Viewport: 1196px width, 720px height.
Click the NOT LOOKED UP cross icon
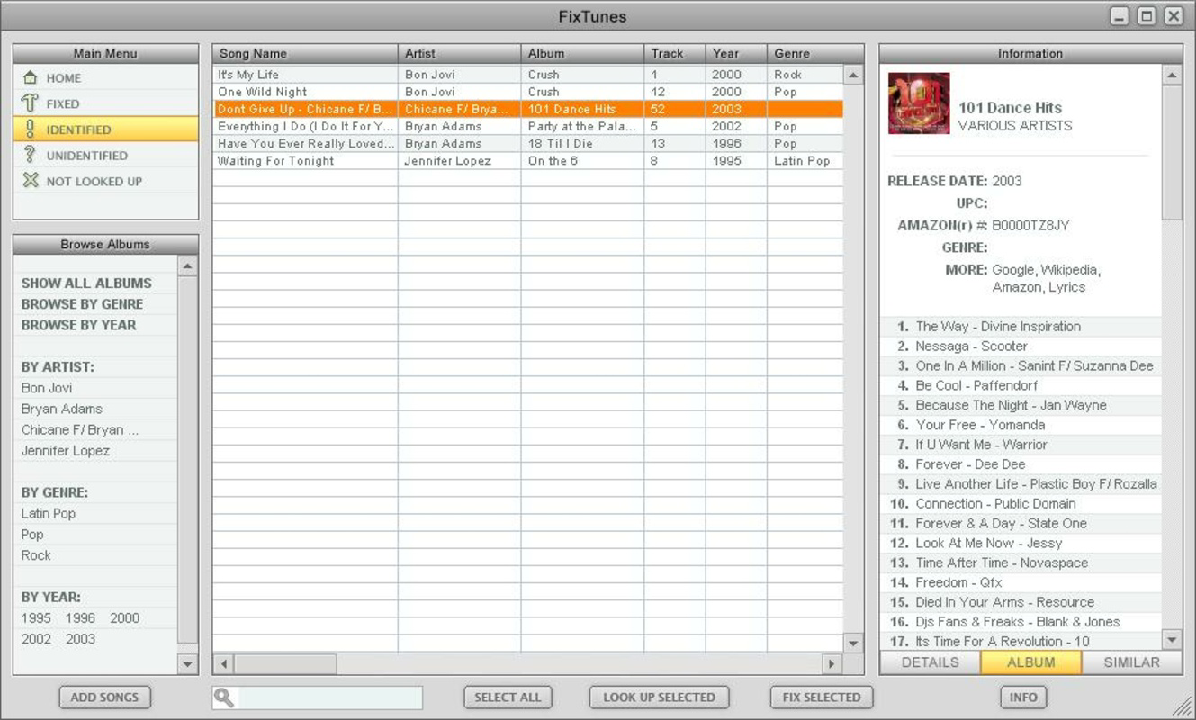pos(31,181)
